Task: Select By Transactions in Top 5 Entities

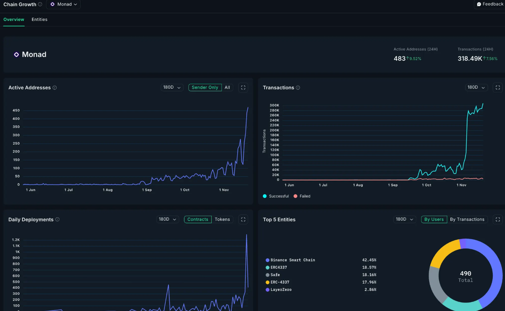Action: pyautogui.click(x=467, y=220)
